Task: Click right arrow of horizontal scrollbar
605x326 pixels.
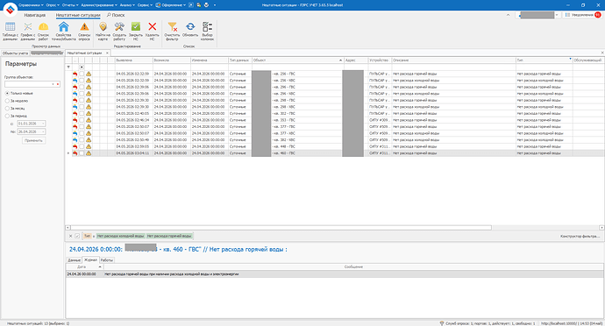Action: [601, 228]
